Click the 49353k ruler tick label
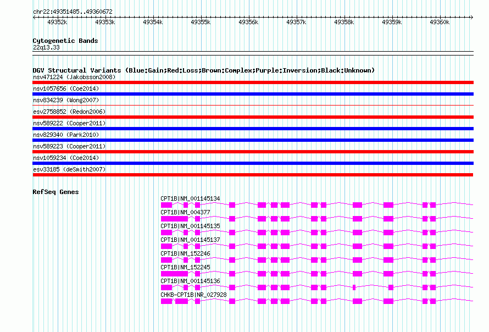The image size is (489, 332). (105, 22)
